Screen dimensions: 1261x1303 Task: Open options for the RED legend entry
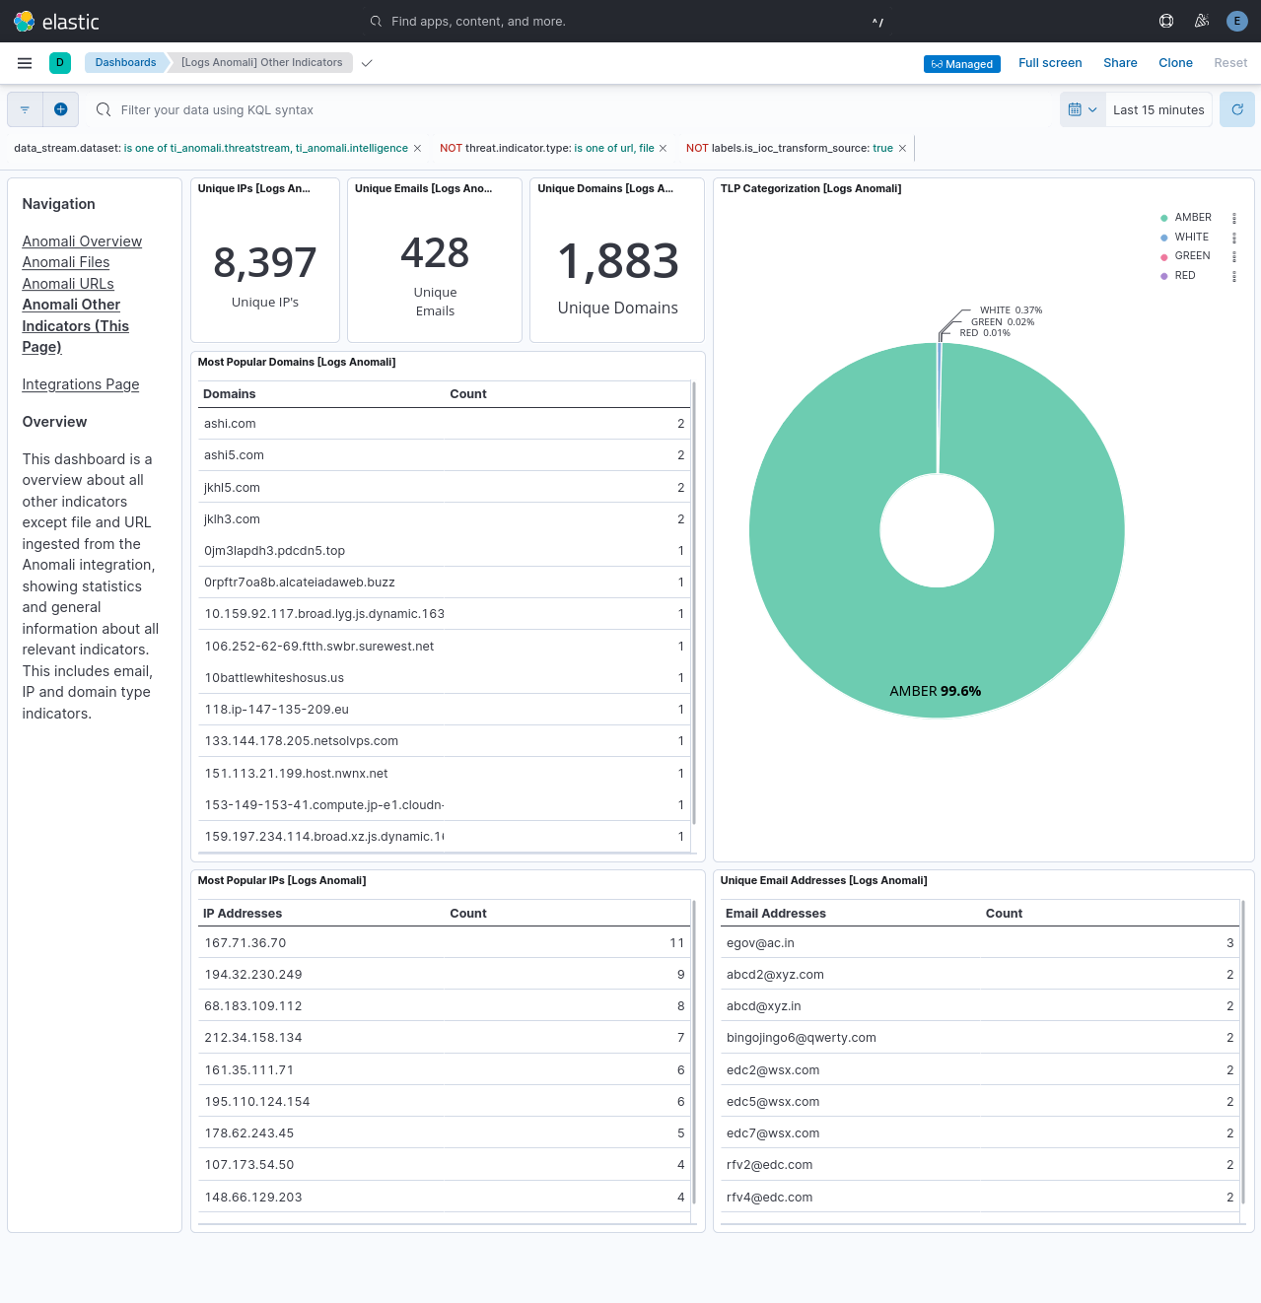coord(1234,276)
